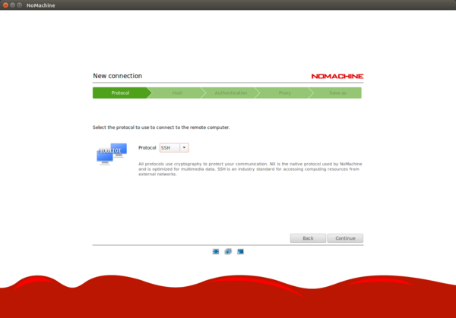Click the New connection heading

coord(117,76)
